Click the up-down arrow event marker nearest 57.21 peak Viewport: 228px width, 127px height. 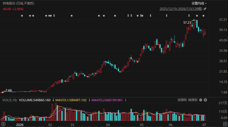189,16
